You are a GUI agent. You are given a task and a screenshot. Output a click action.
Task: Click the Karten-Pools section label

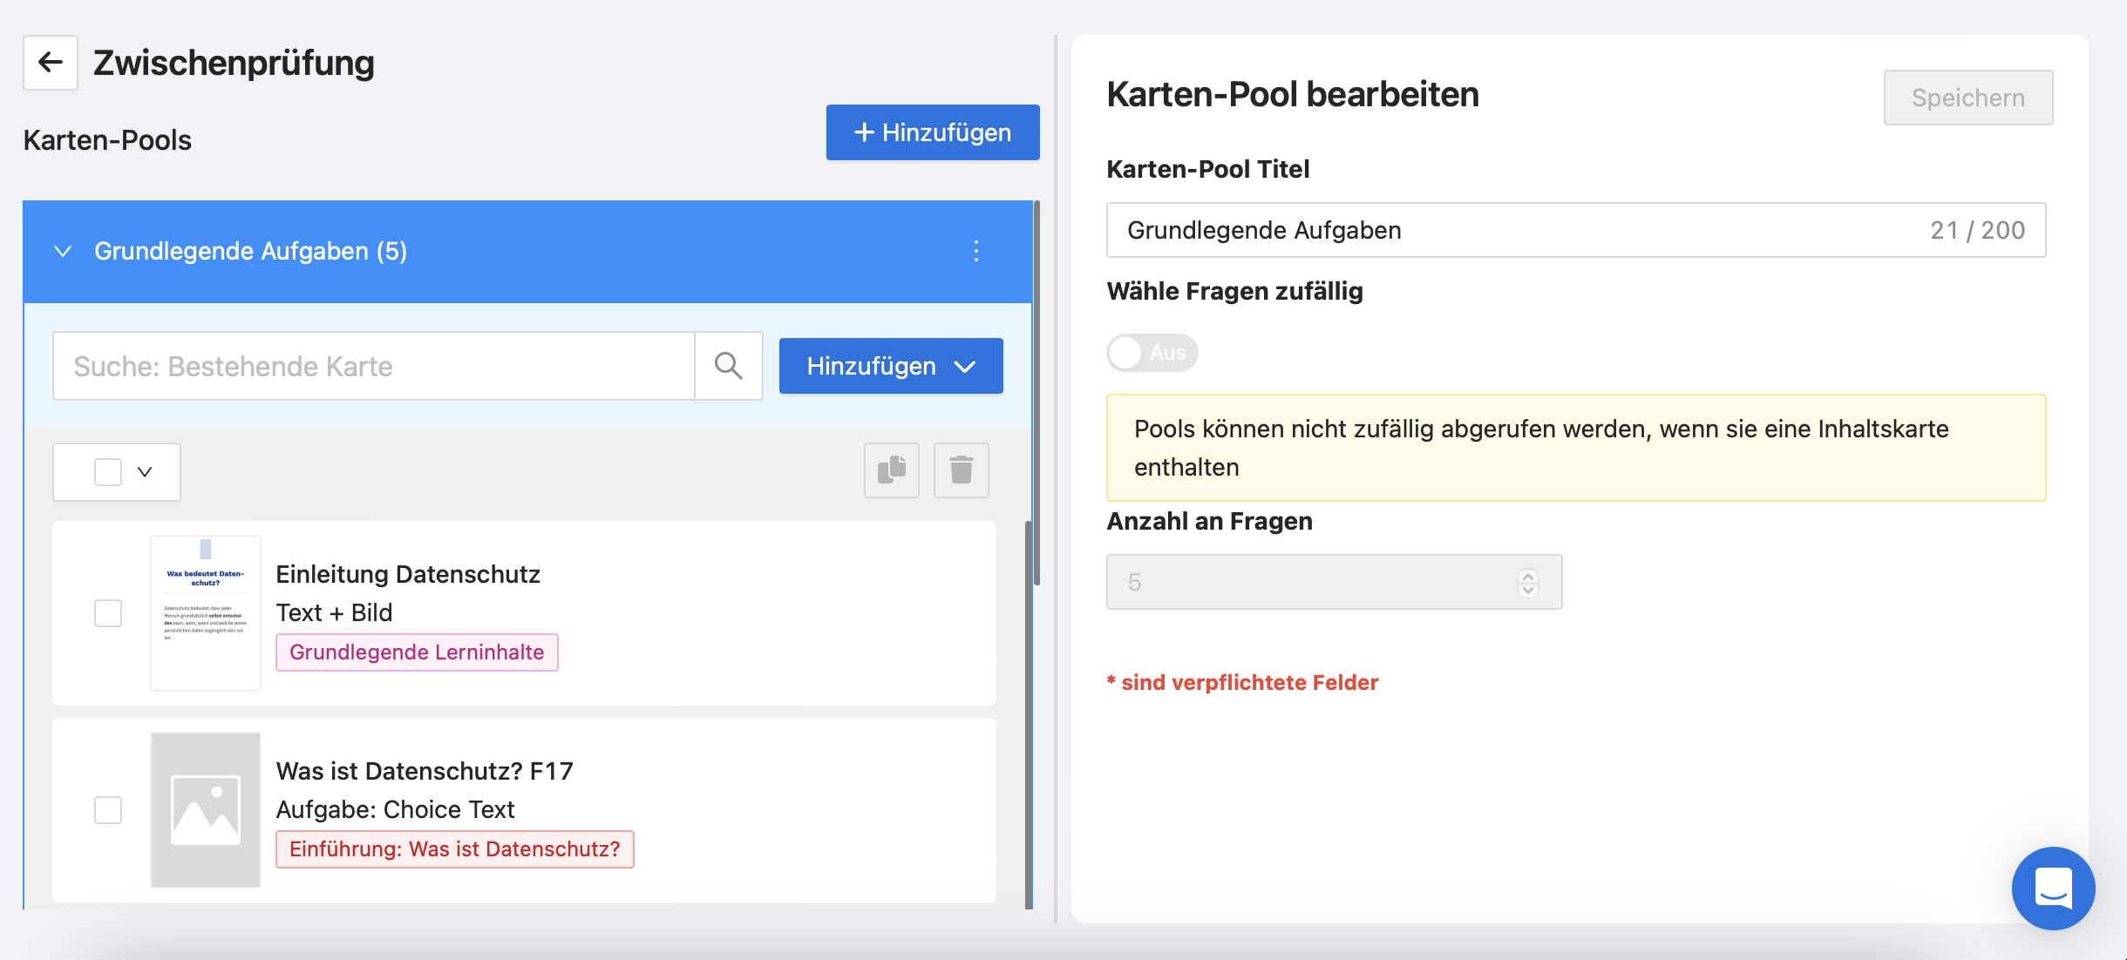tap(107, 140)
